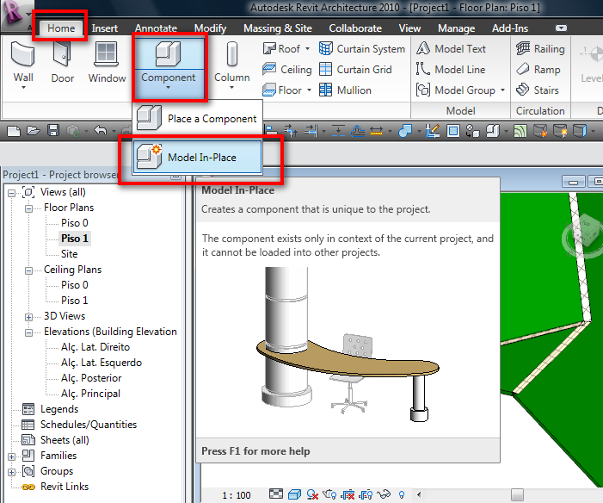Screen dimensions: 603x503
Task: Toggle Crop View in view control bar
Action: 348,494
